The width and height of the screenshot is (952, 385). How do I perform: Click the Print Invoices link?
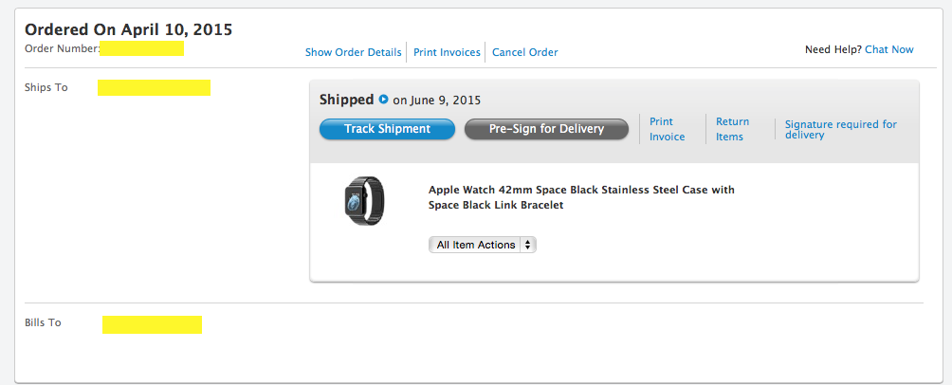[447, 52]
